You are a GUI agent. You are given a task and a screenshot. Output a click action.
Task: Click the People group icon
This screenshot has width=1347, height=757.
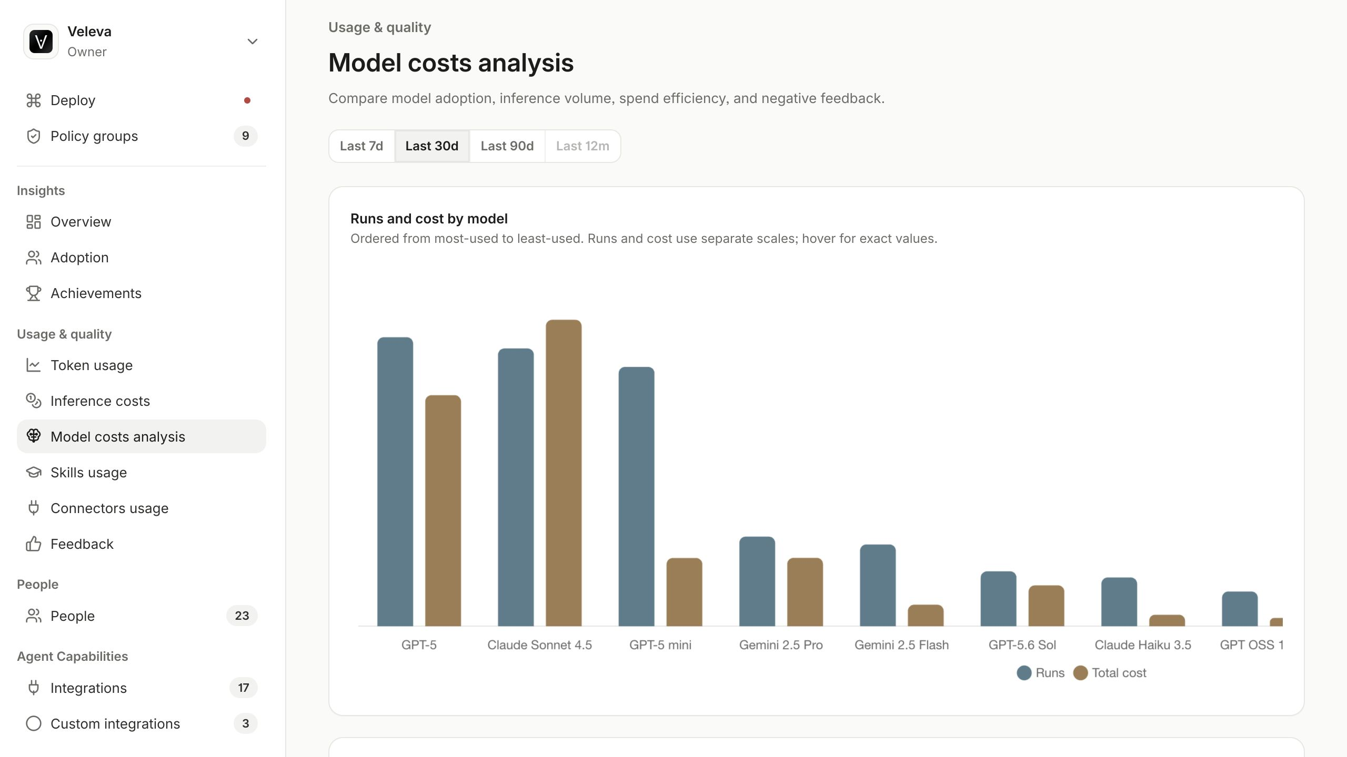click(34, 616)
